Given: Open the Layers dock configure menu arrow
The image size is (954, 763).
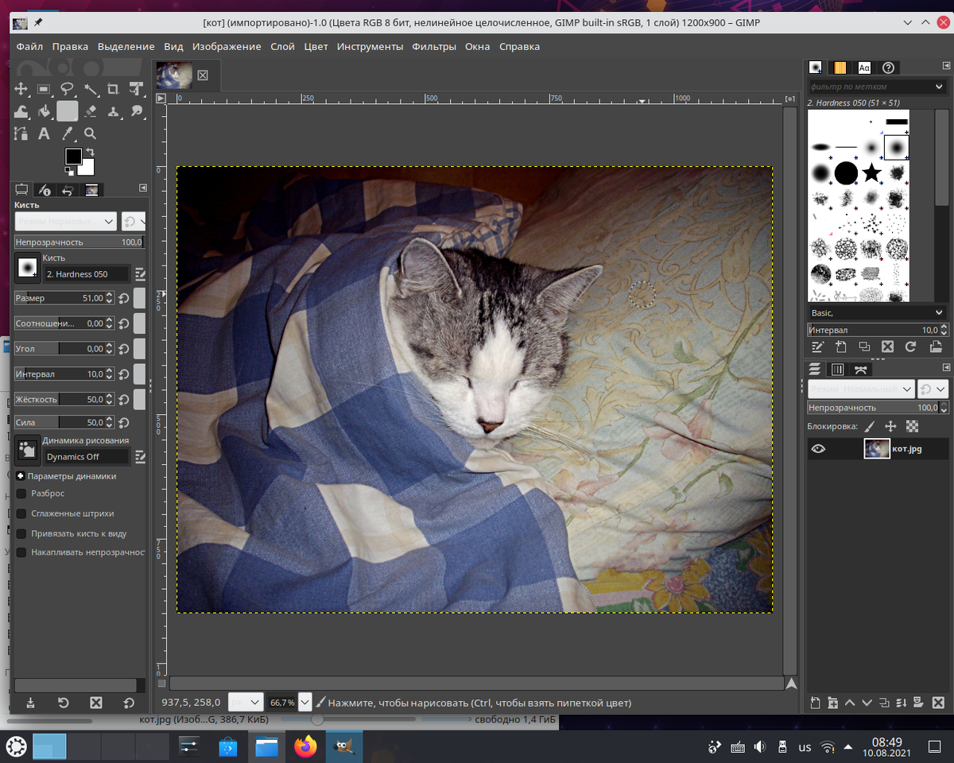Looking at the screenshot, I should tap(945, 368).
